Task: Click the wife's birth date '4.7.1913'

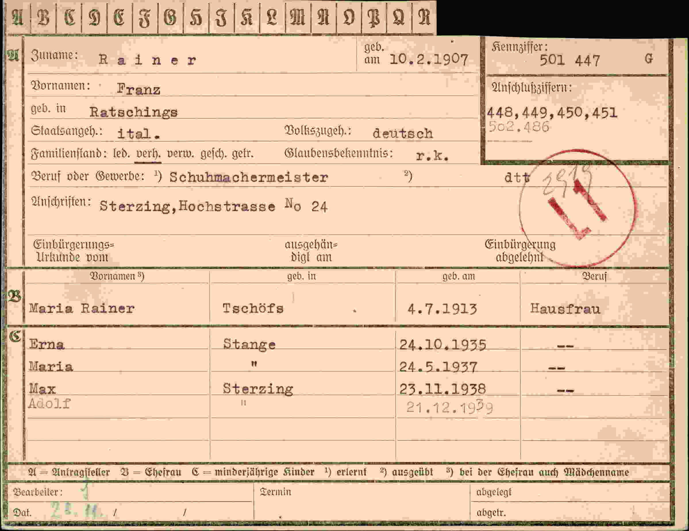Action: point(442,309)
